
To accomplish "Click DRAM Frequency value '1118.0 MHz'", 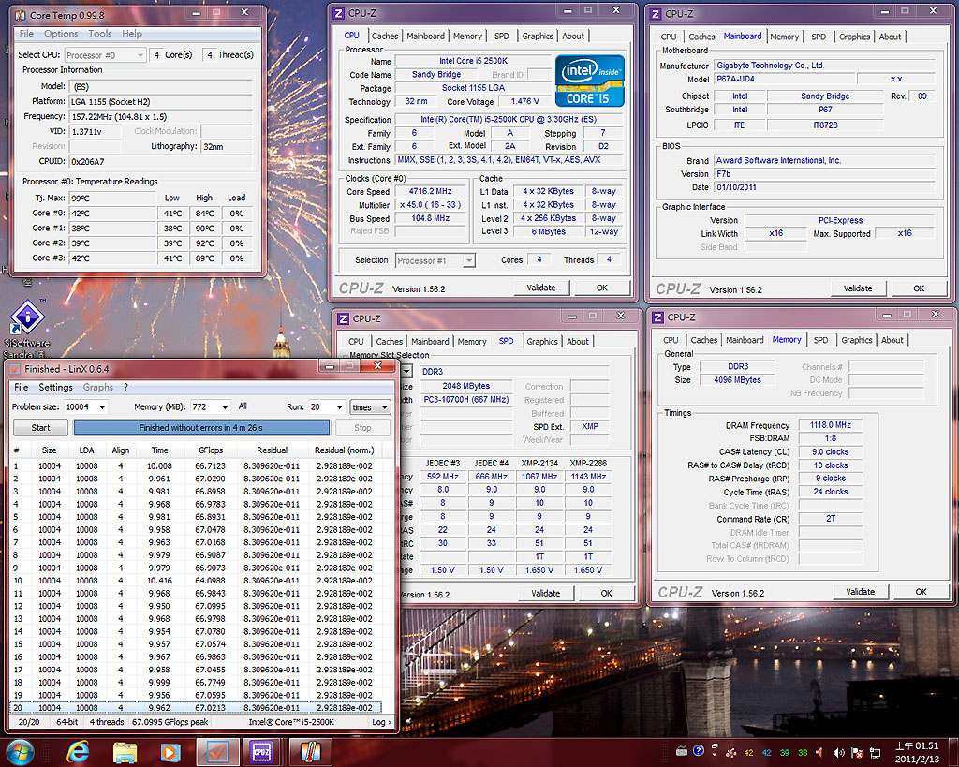I will click(830, 425).
